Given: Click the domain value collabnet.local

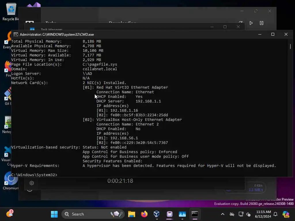Looking at the screenshot, I should tap(100, 69).
